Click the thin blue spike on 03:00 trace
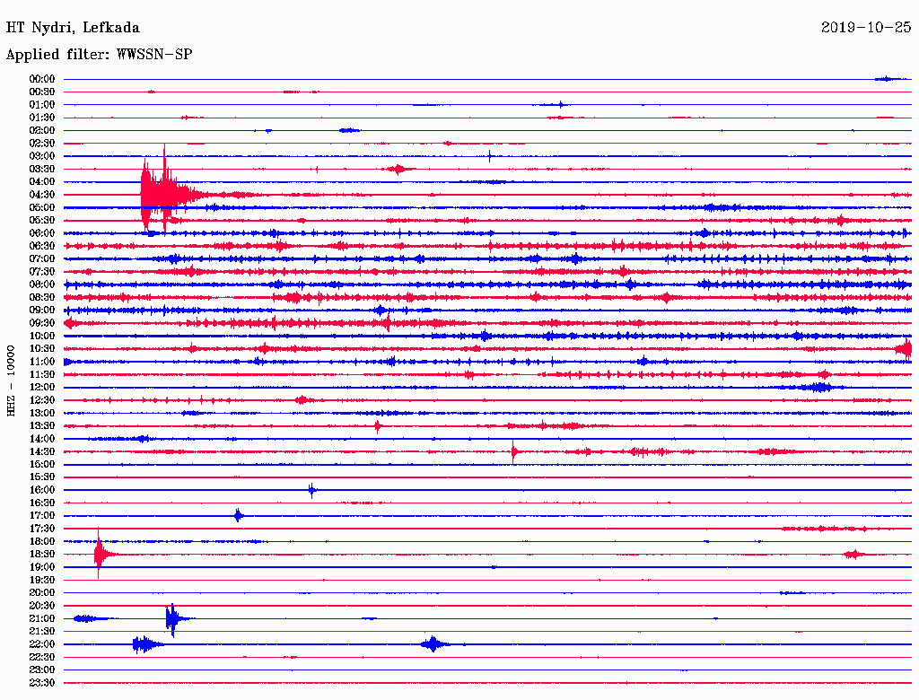This screenshot has width=919, height=700. [490, 156]
